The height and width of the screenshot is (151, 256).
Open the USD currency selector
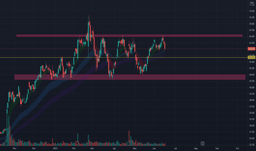click(252, 3)
